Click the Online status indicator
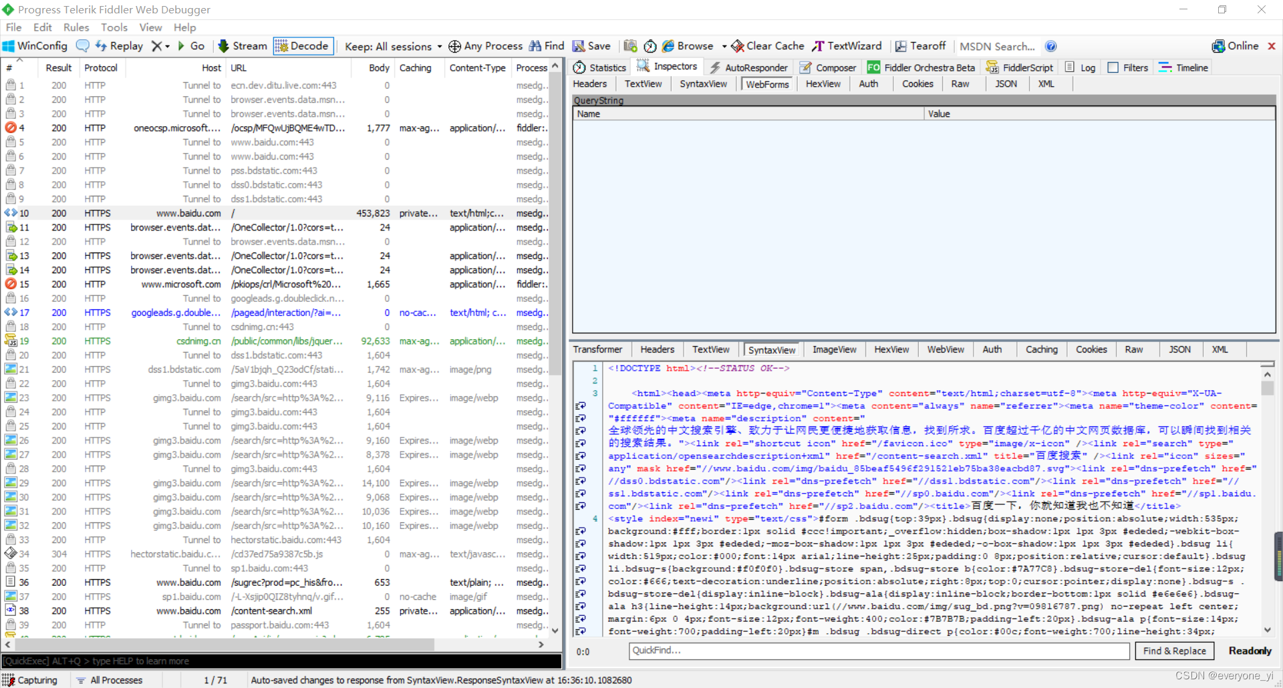This screenshot has height=688, width=1283. [x=1236, y=46]
